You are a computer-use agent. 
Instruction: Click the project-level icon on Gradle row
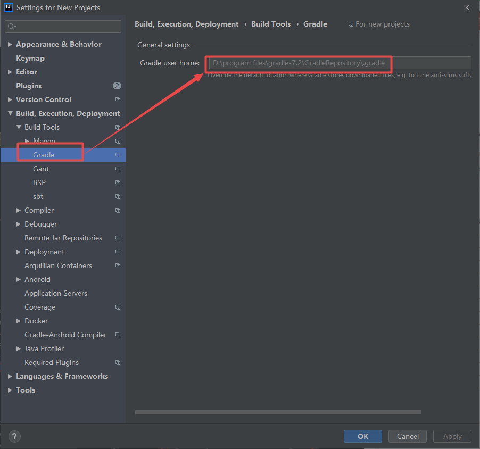pyautogui.click(x=118, y=155)
